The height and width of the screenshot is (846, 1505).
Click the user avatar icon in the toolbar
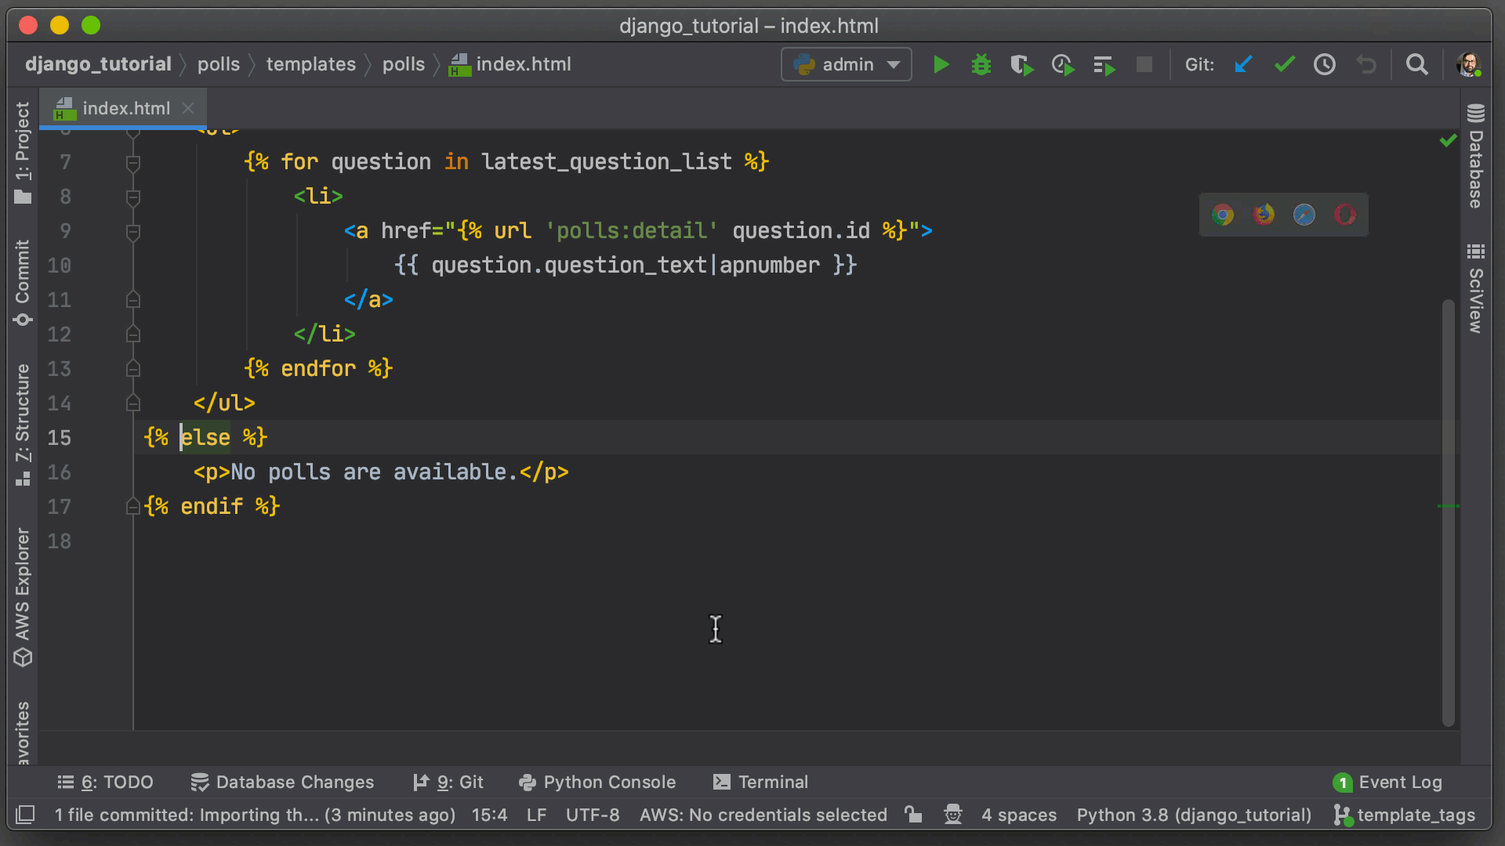pos(1468,64)
